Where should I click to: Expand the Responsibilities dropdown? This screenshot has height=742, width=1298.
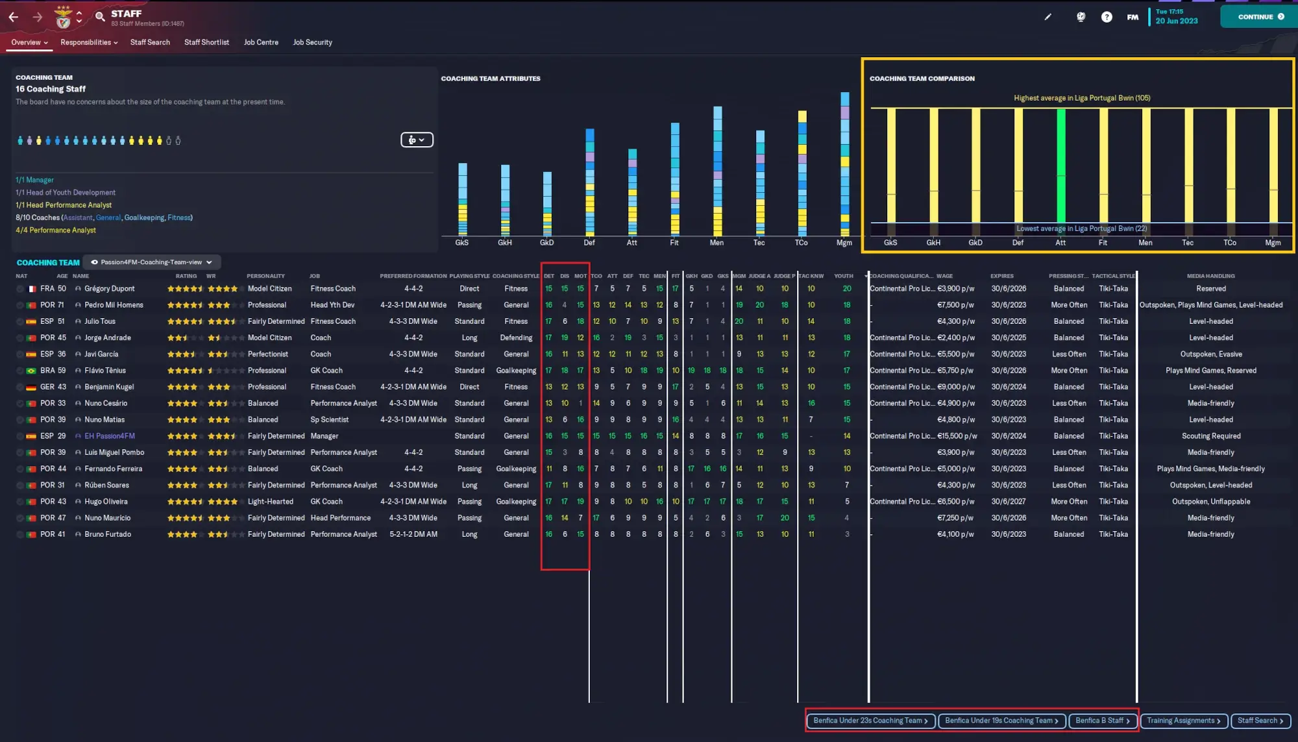tap(89, 42)
